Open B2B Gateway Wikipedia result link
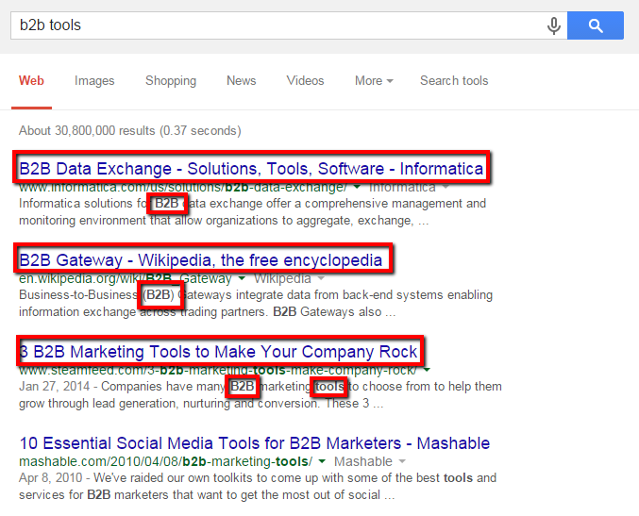Image resolution: width=639 pixels, height=516 pixels. point(201,259)
